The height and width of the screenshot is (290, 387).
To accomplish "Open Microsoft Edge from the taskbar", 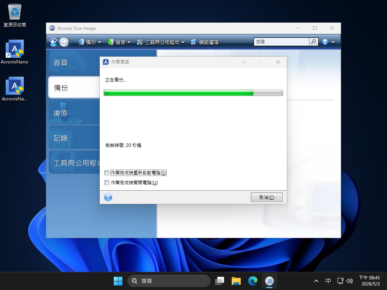I will pyautogui.click(x=253, y=281).
